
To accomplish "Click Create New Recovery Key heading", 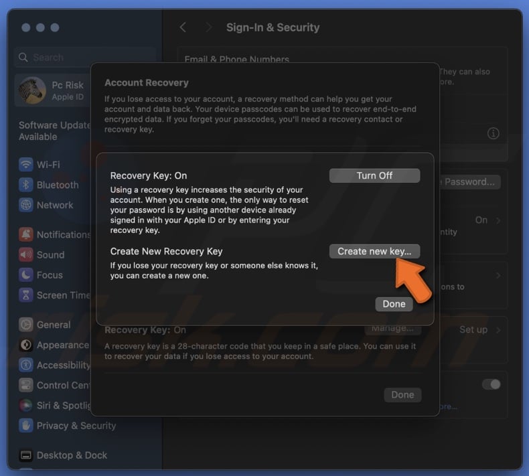I will (x=166, y=251).
